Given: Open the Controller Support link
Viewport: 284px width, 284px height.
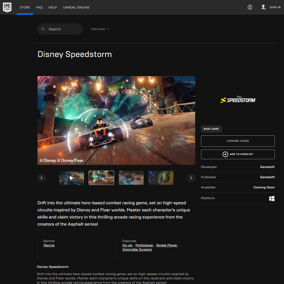Looking at the screenshot, I should [x=137, y=250].
